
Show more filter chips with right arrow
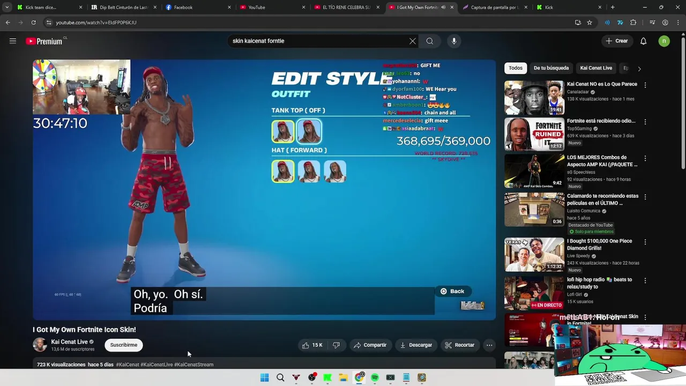click(x=639, y=69)
